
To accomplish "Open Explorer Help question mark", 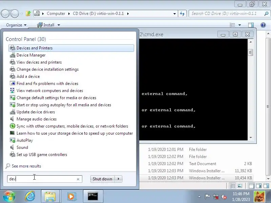I will [x=263, y=25].
